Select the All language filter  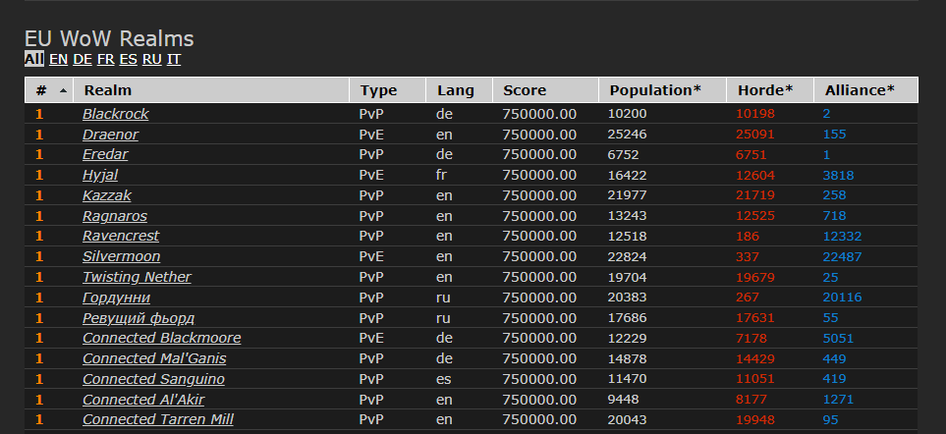[x=33, y=59]
